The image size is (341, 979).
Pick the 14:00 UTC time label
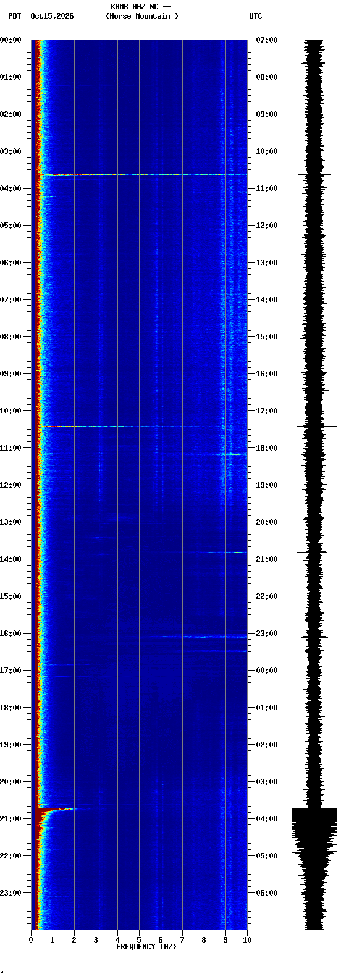tap(267, 300)
